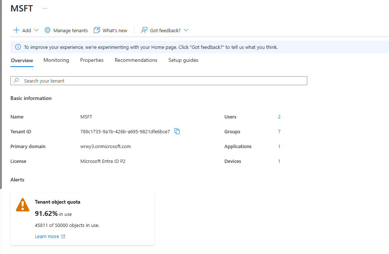Screen dimensions: 389x254
Task: Click the Search your tenant field
Action: [x=159, y=81]
